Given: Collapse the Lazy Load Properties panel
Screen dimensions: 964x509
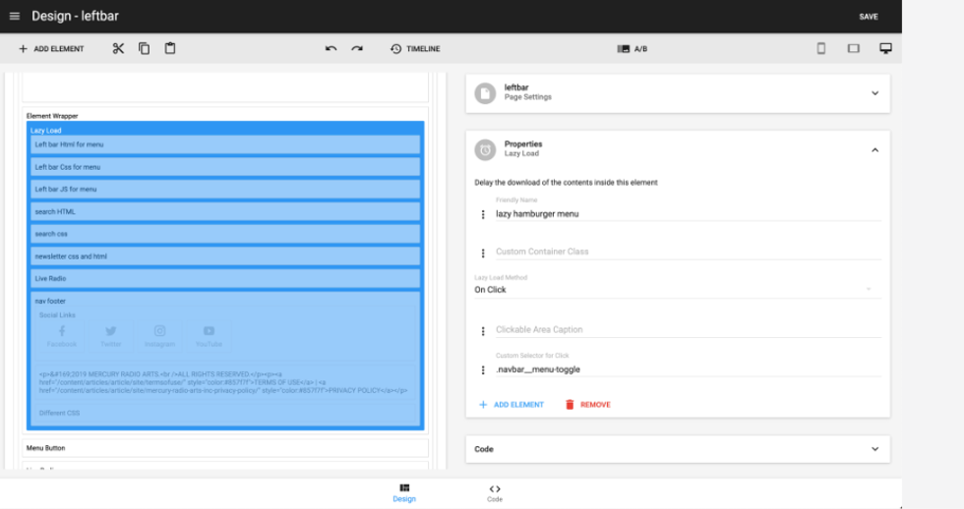Looking at the screenshot, I should 874,149.
